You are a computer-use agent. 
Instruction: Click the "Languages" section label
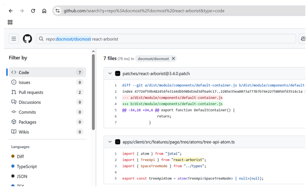point(20,147)
